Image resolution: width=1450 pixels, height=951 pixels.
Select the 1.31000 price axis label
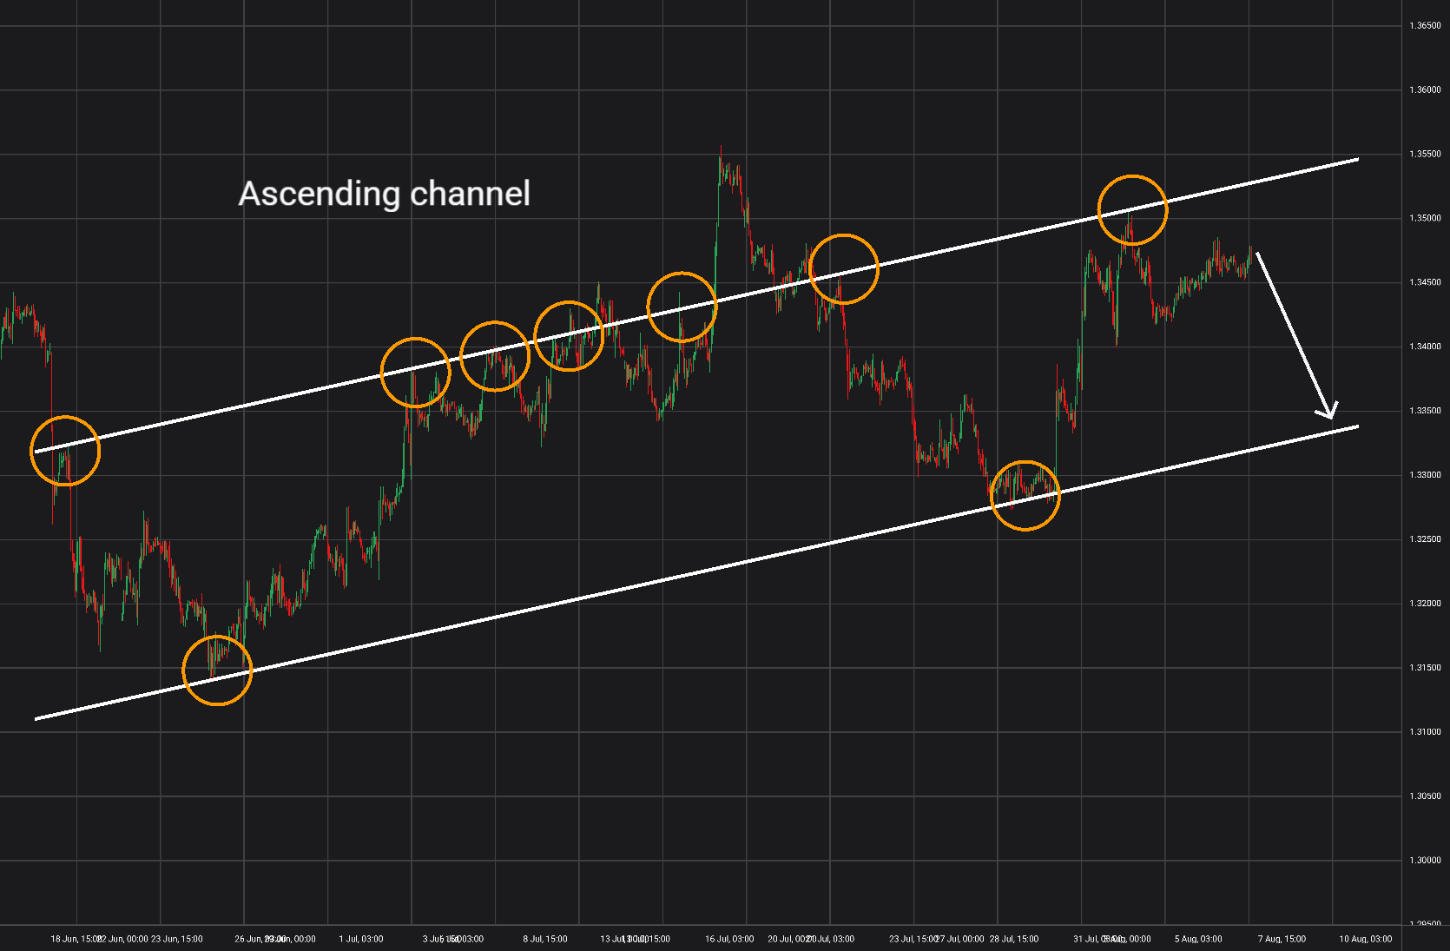point(1425,733)
